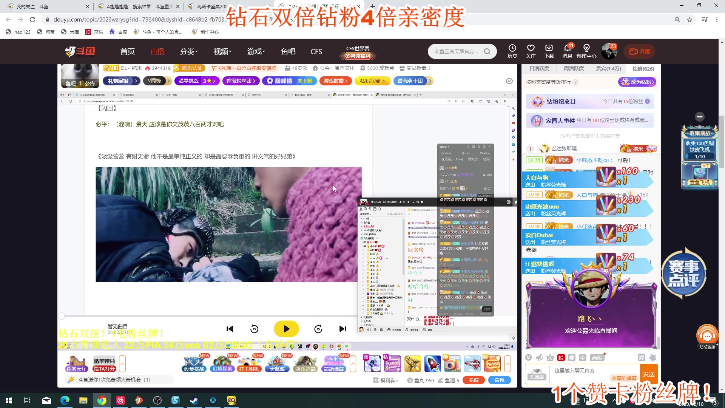Play the music player track
The image size is (725, 408).
coord(286,329)
